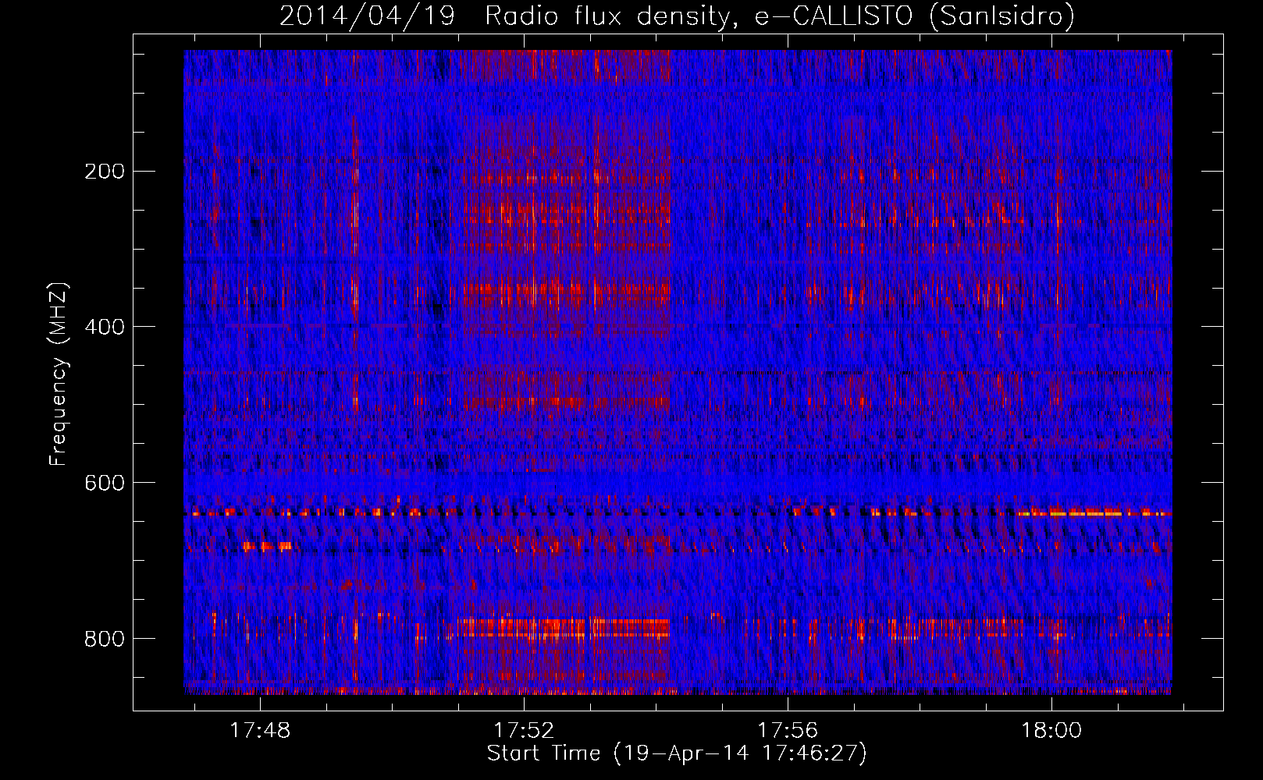Click the '17:48' time axis label
The height and width of the screenshot is (780, 1263).
tap(260, 730)
